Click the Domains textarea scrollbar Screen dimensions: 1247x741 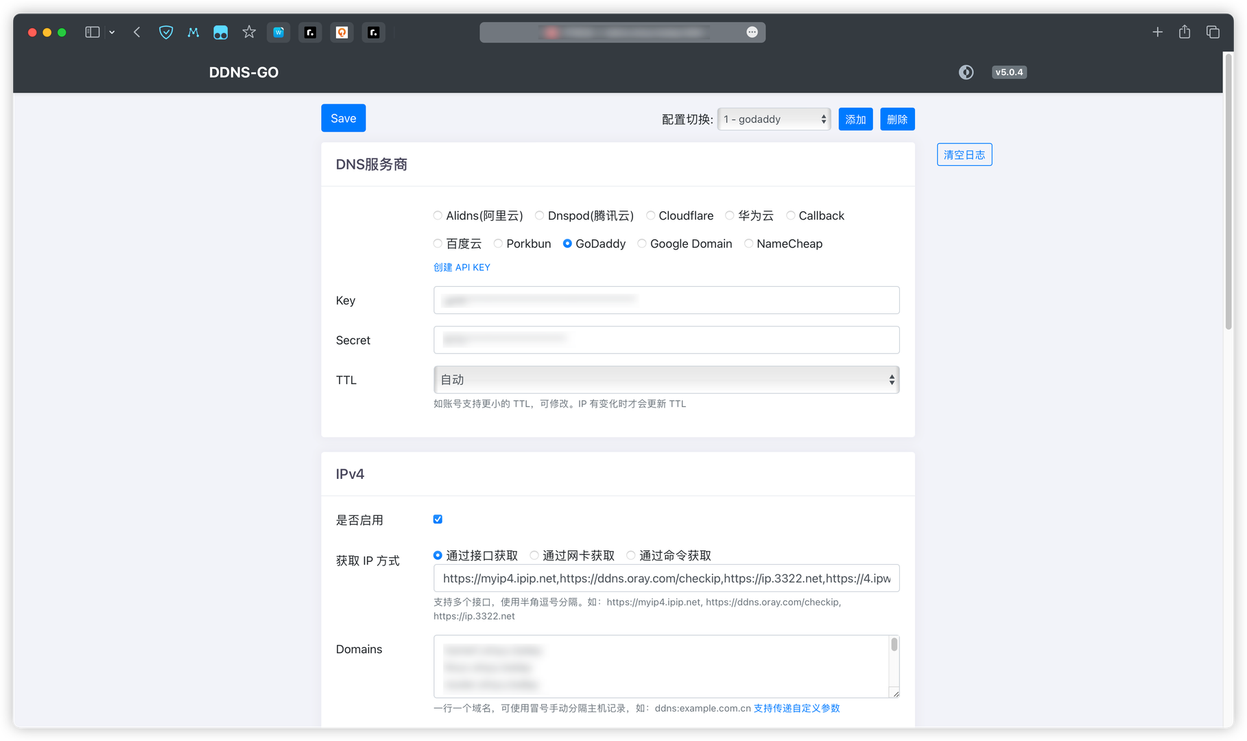894,645
